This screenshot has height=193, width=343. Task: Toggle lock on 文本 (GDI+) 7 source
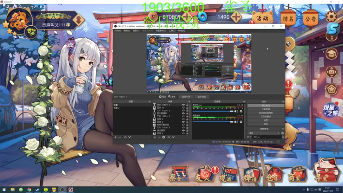tap(187, 105)
